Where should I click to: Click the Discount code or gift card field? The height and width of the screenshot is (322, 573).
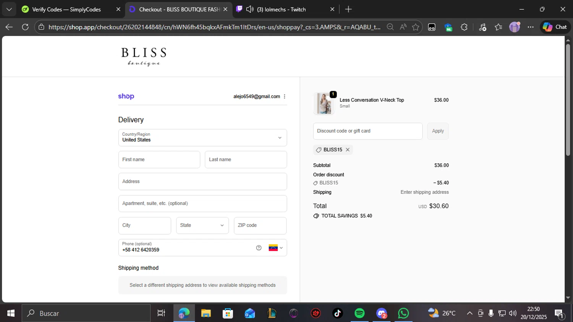pos(368,131)
